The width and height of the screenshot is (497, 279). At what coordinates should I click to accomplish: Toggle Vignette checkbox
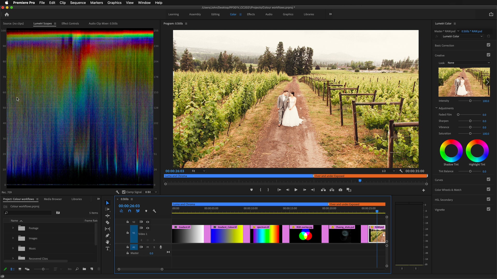[x=488, y=209]
